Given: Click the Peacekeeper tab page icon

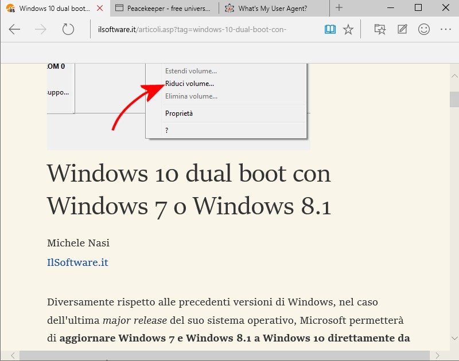Looking at the screenshot, I should click(119, 8).
